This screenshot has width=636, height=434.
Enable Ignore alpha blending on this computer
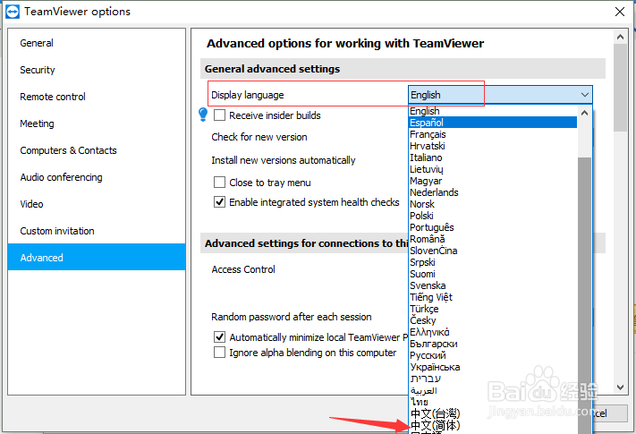pyautogui.click(x=219, y=352)
